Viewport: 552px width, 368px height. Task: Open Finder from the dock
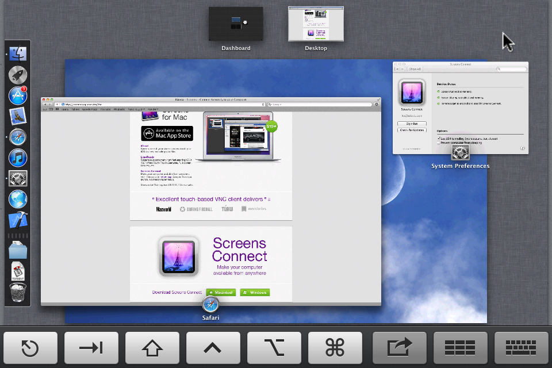click(x=18, y=54)
